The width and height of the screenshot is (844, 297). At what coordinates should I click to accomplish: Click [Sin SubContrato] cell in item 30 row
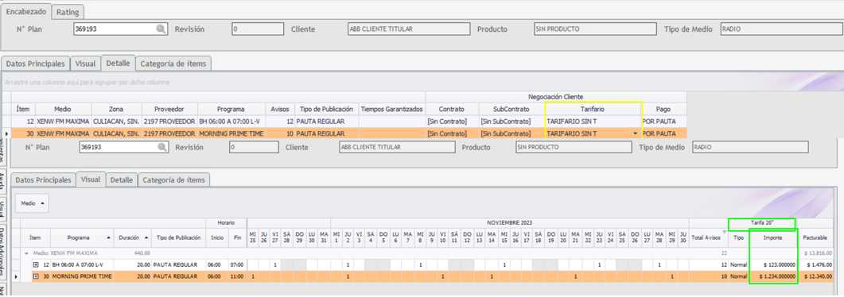coord(511,133)
